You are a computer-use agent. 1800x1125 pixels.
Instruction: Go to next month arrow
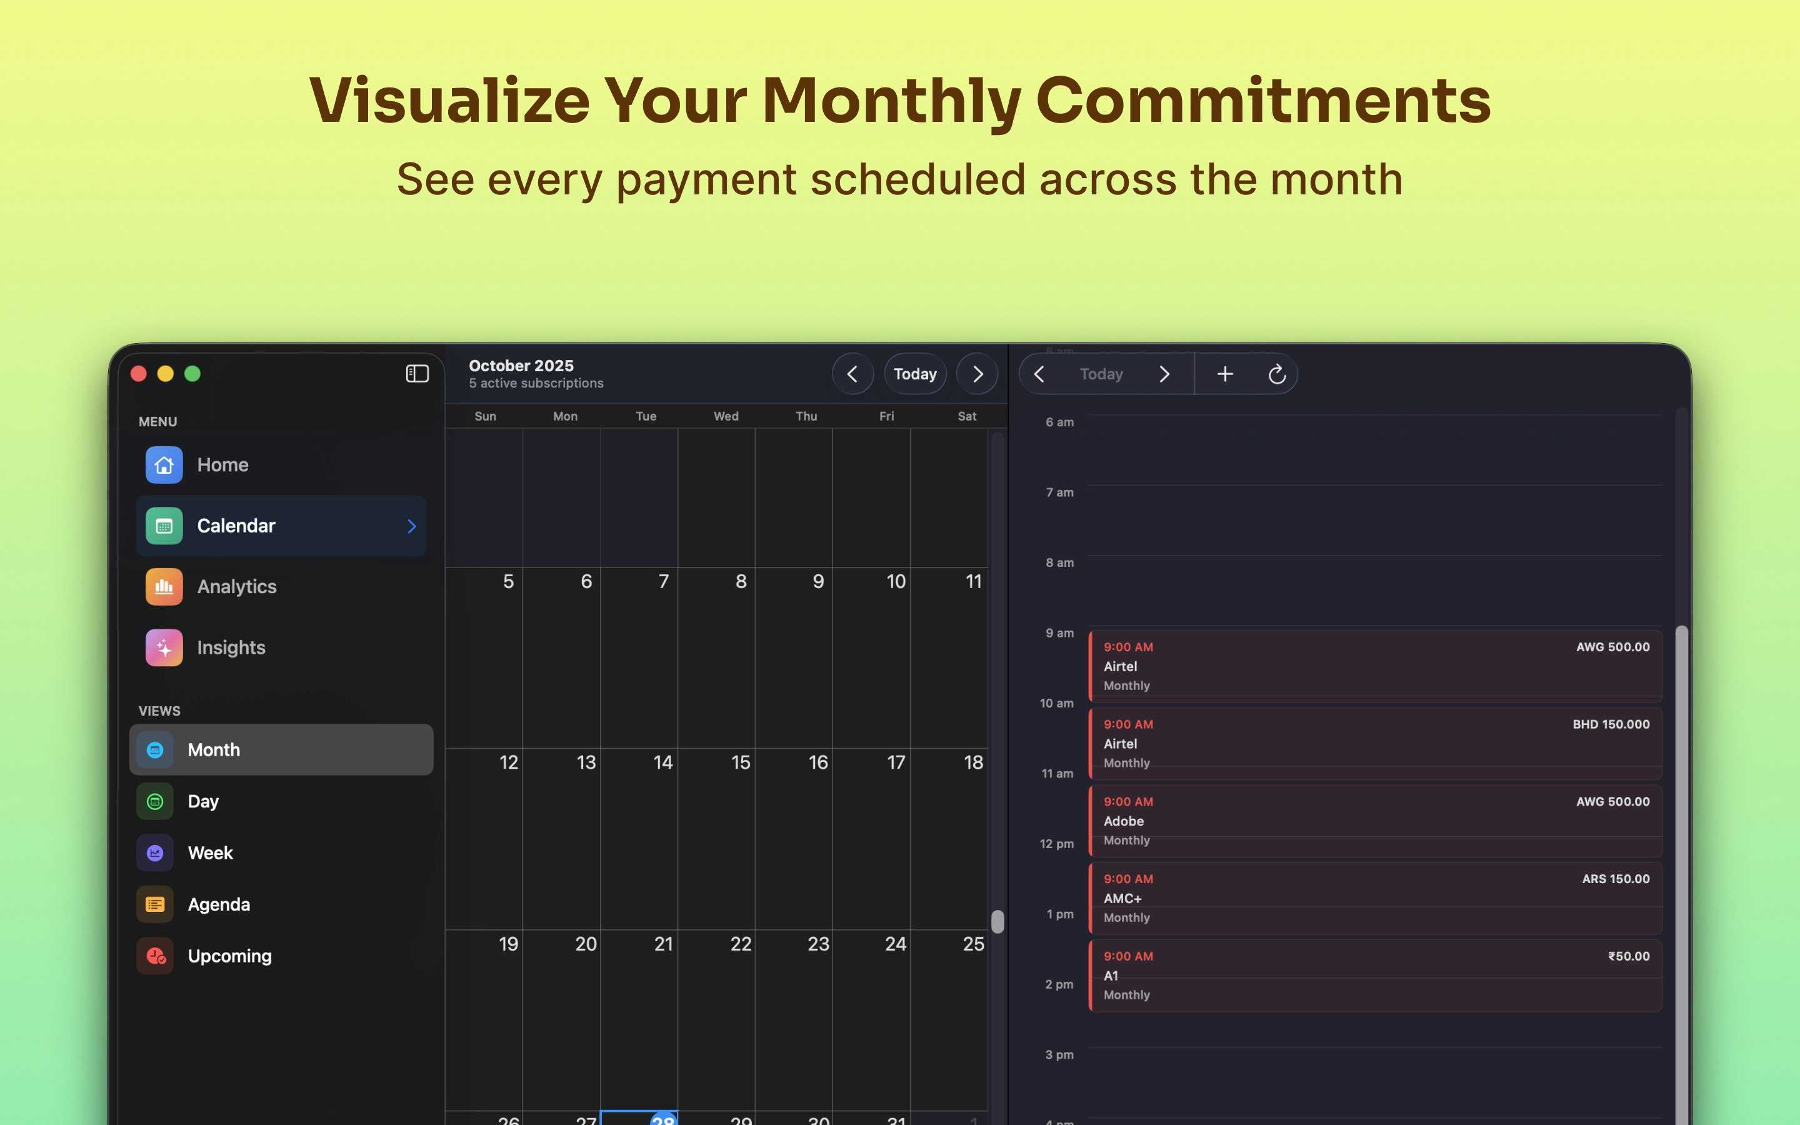(977, 374)
